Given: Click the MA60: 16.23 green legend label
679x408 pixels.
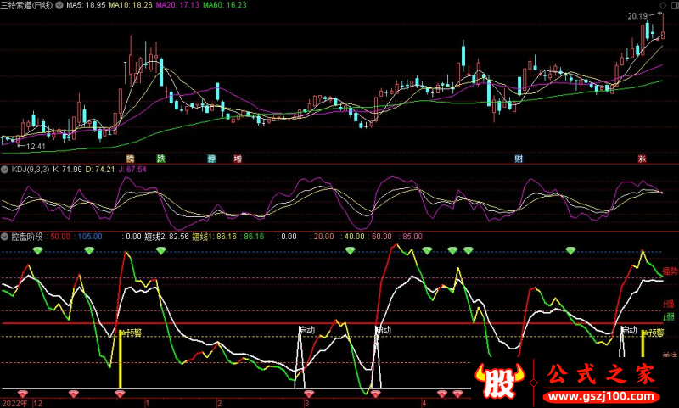Looking at the screenshot, I should (x=225, y=5).
